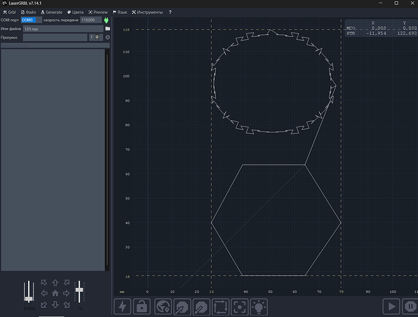The image size is (418, 317).
Task: Maximize the LaserGRBL window
Action: tap(396, 3)
